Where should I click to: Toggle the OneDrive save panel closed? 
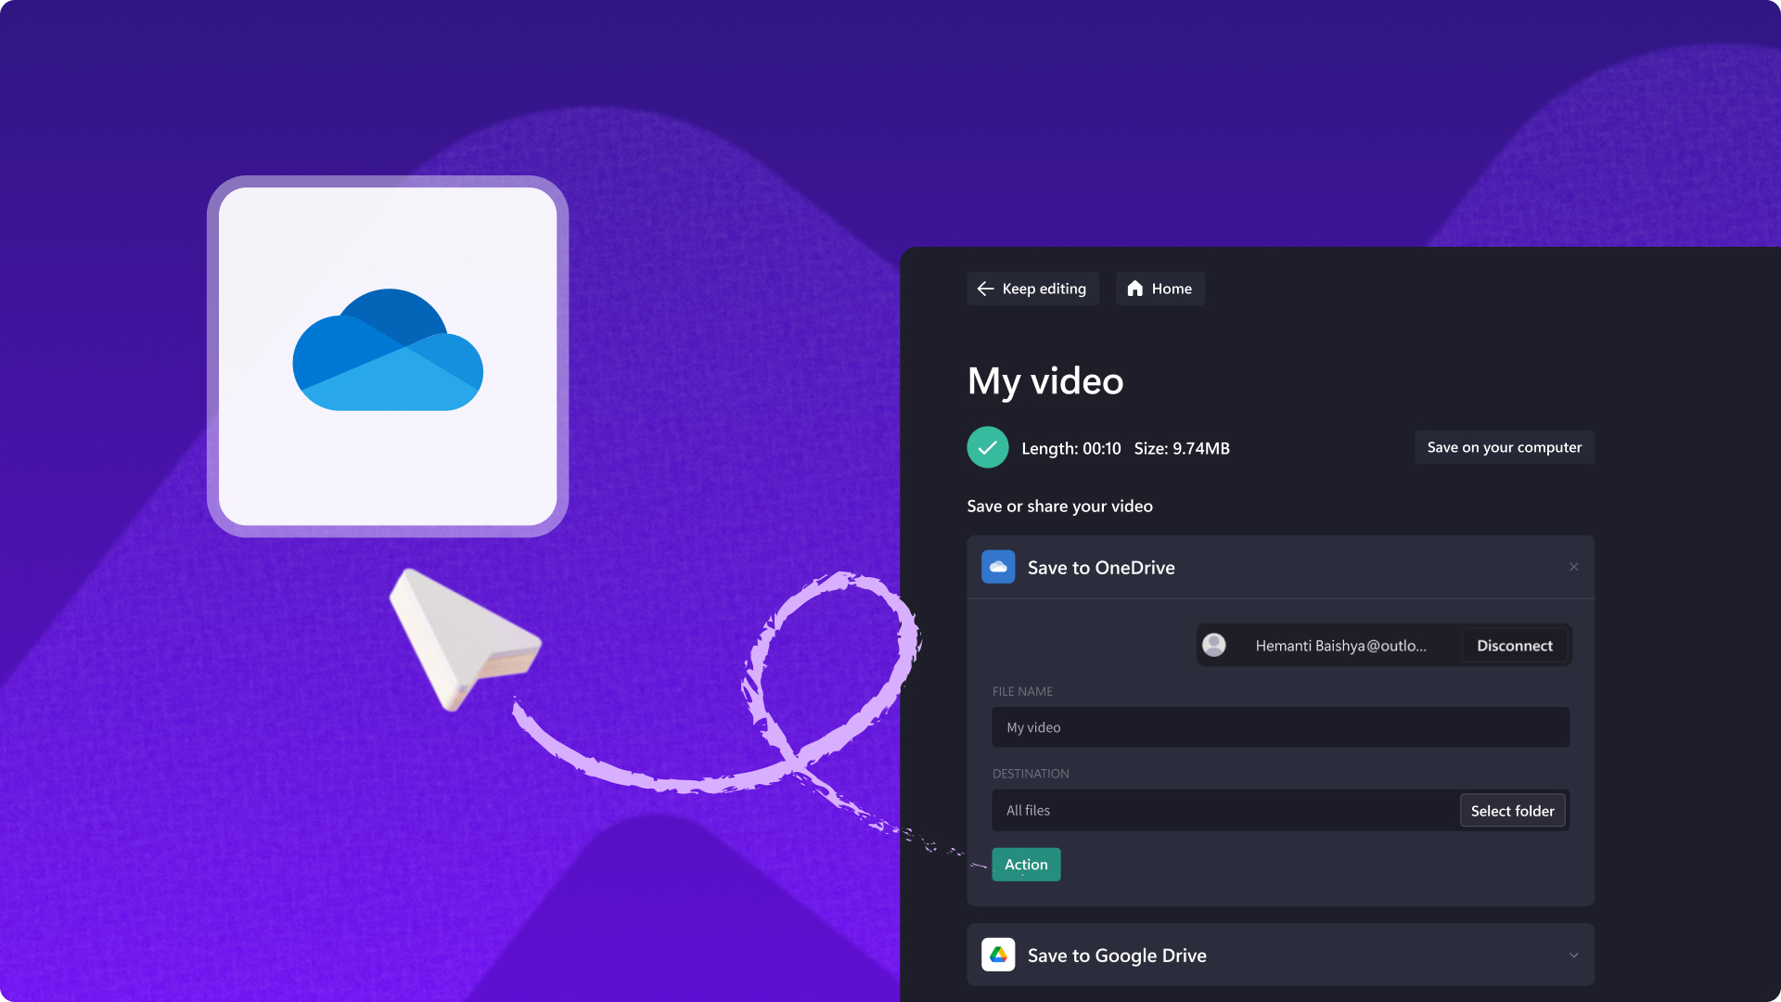tap(1573, 567)
